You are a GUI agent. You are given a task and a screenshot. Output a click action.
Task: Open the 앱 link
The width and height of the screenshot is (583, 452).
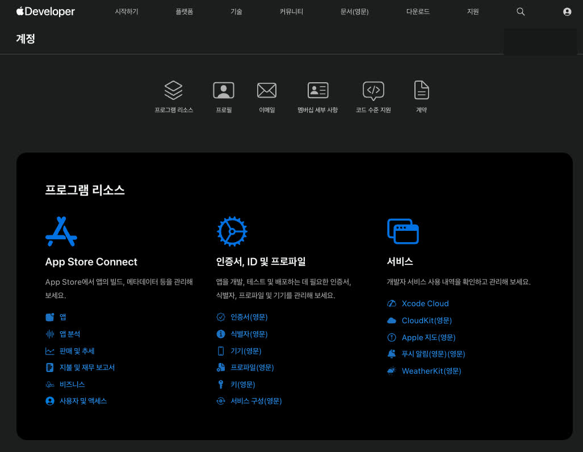pos(63,317)
